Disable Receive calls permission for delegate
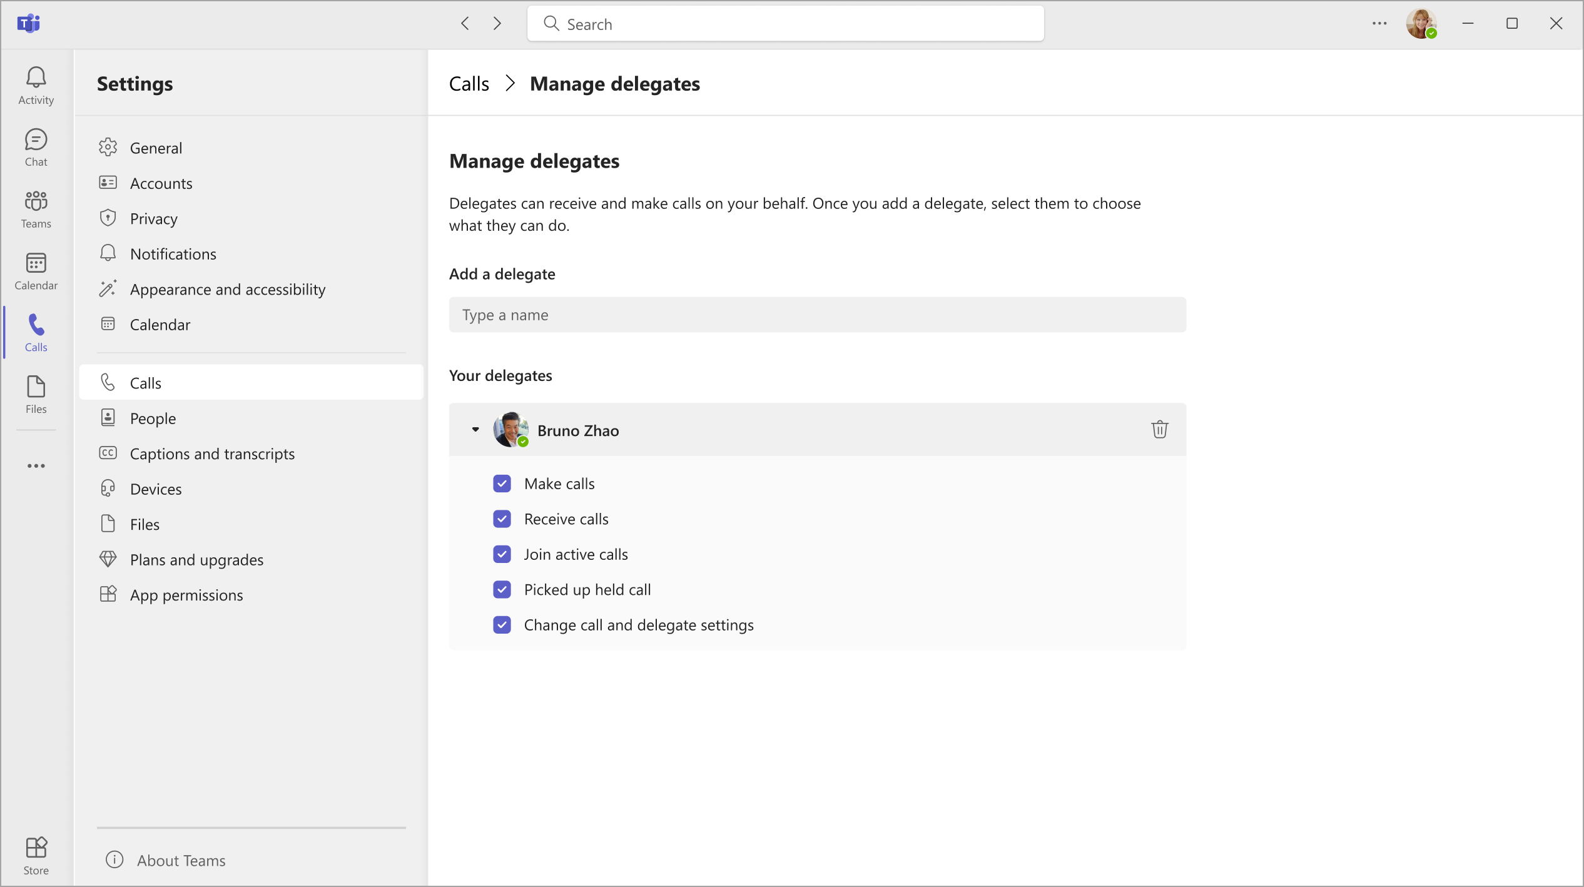This screenshot has height=887, width=1584. click(502, 519)
